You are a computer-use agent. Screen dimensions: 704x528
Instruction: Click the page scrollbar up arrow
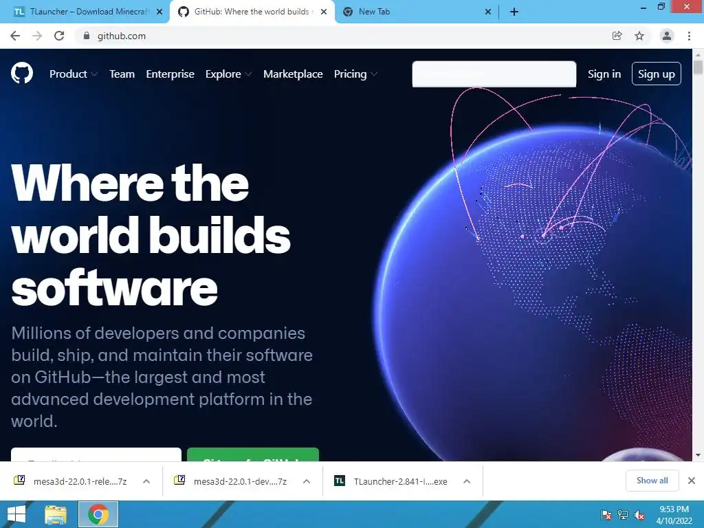[x=698, y=54]
